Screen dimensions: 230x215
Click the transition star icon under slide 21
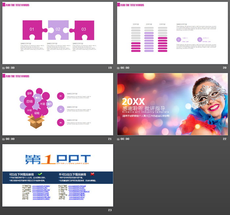click(4, 139)
